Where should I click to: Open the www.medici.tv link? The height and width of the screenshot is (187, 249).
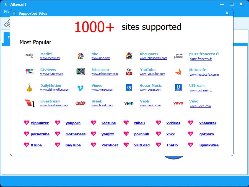coord(50,58)
